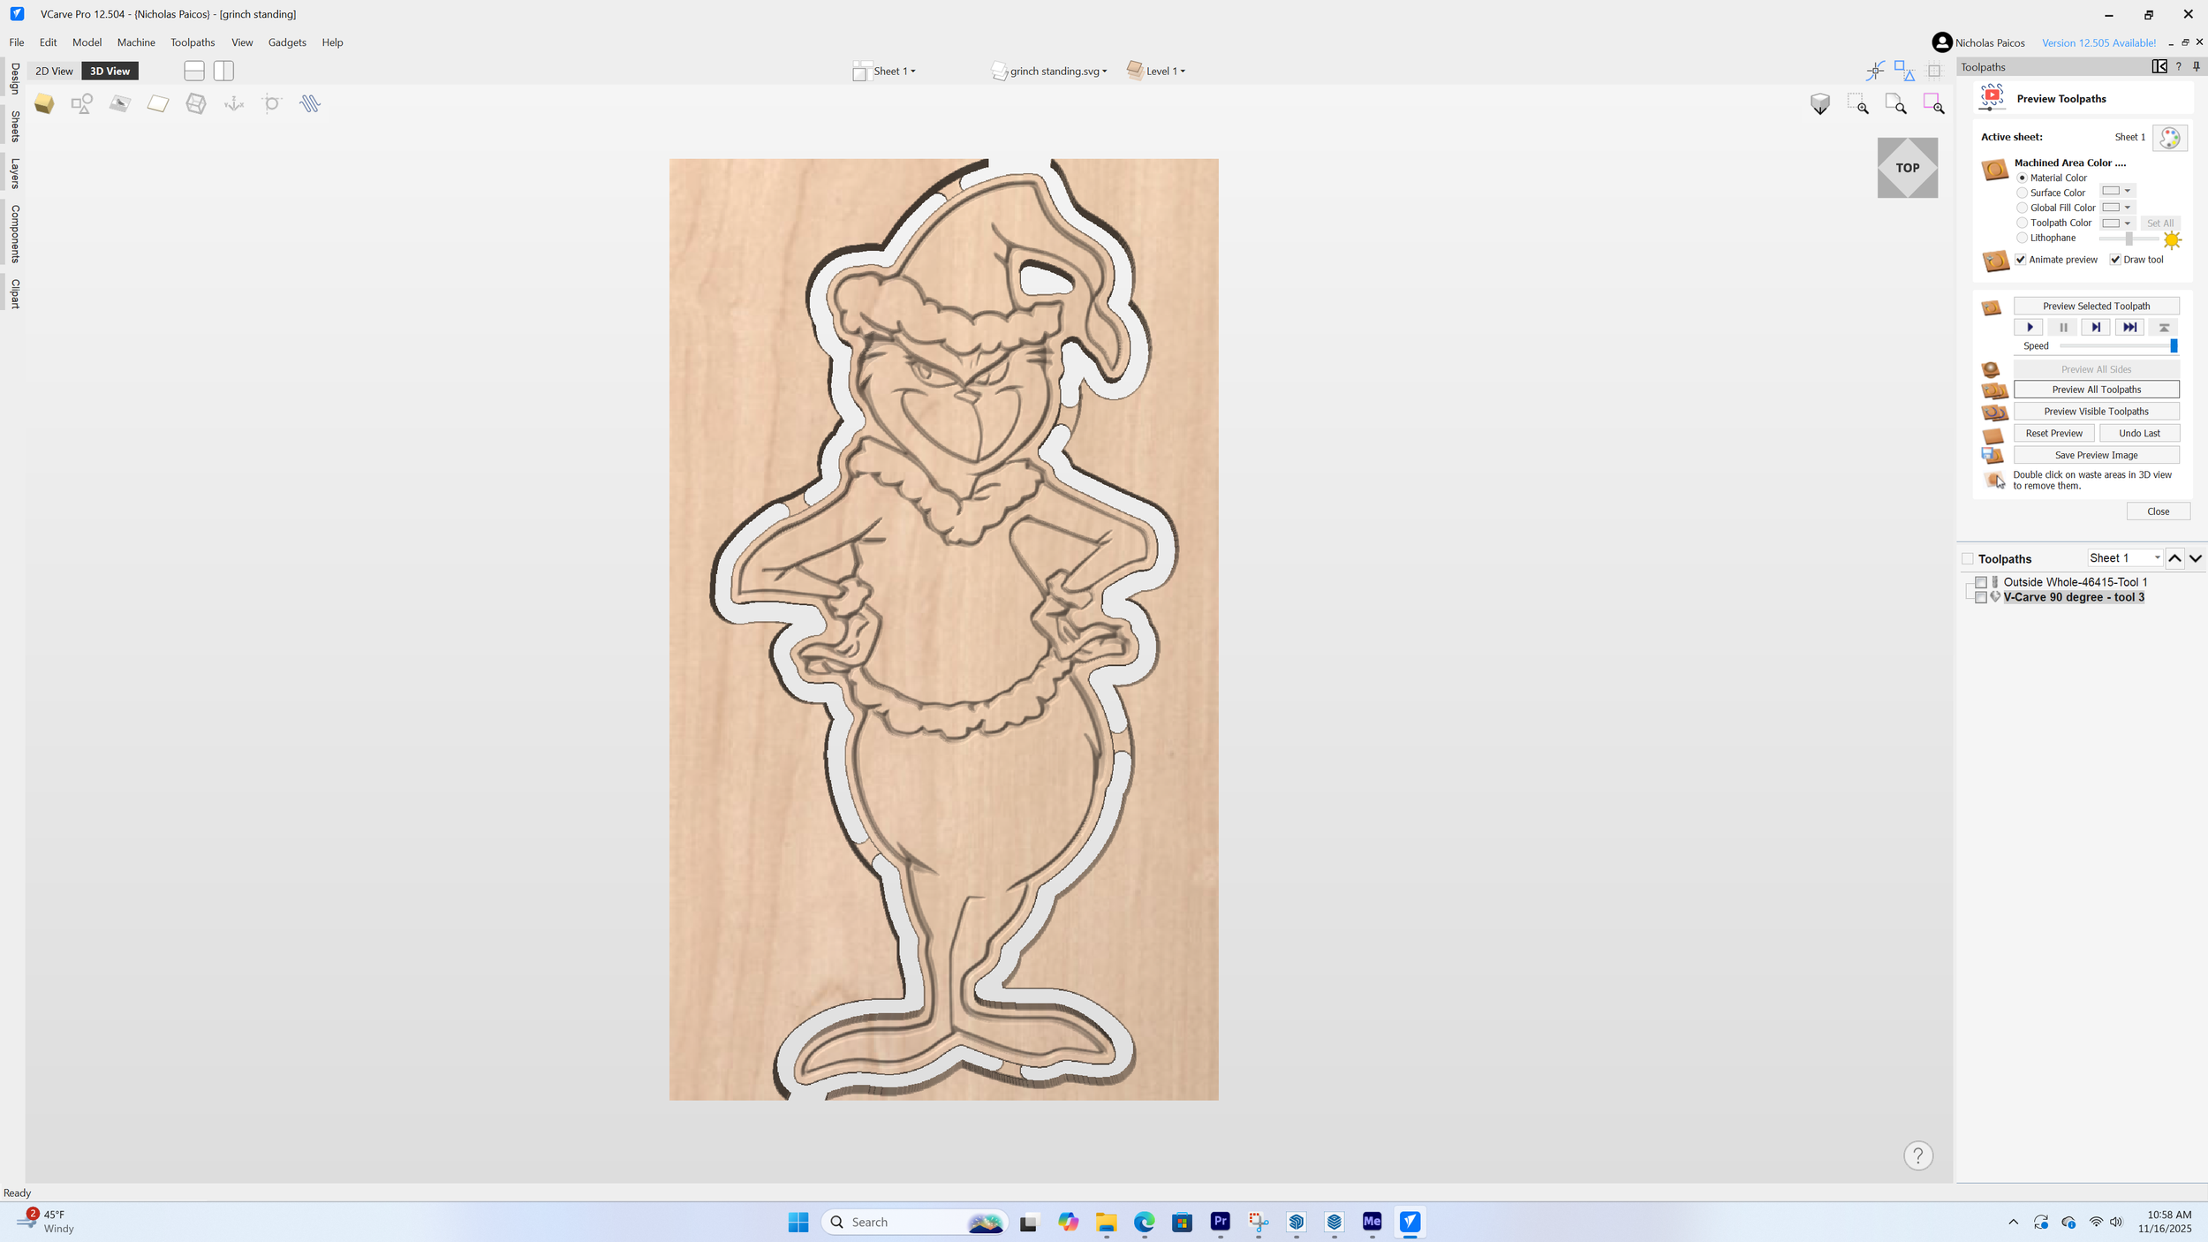Click the preview Speed slider handle
The width and height of the screenshot is (2208, 1242).
pyautogui.click(x=2174, y=346)
